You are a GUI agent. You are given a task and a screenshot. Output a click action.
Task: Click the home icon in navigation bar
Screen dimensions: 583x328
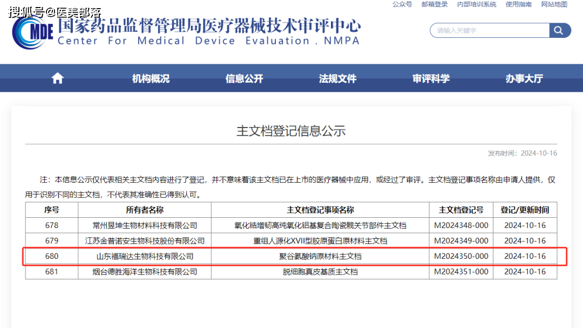[x=58, y=78]
